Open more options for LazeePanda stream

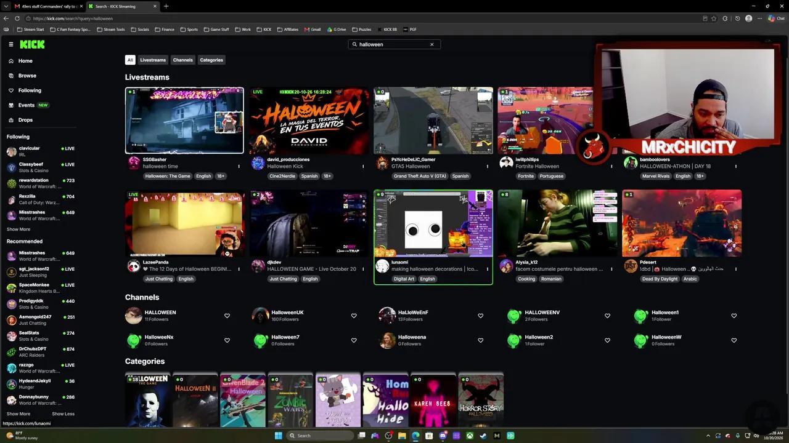pos(239,269)
